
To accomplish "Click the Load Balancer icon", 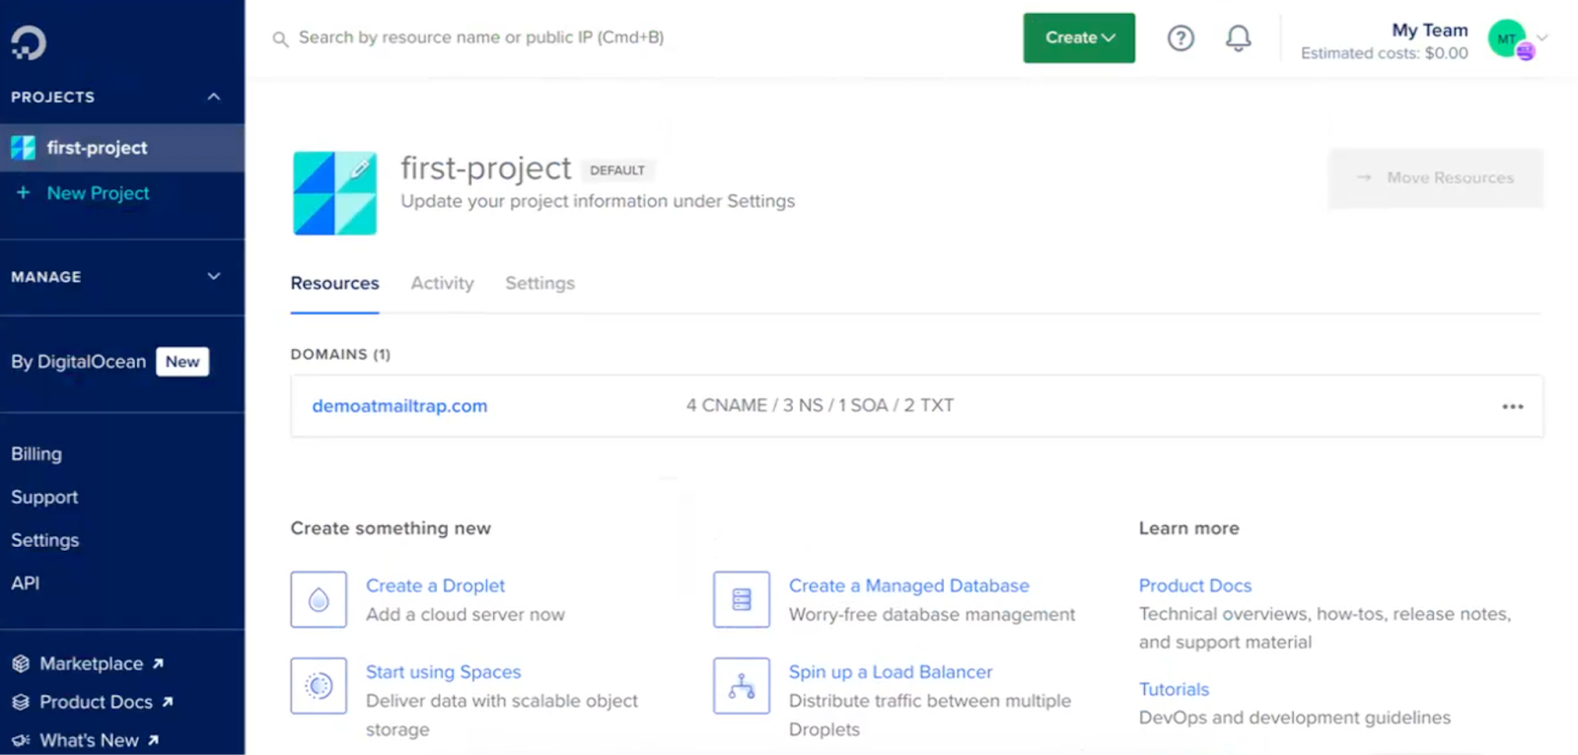I will (x=742, y=685).
